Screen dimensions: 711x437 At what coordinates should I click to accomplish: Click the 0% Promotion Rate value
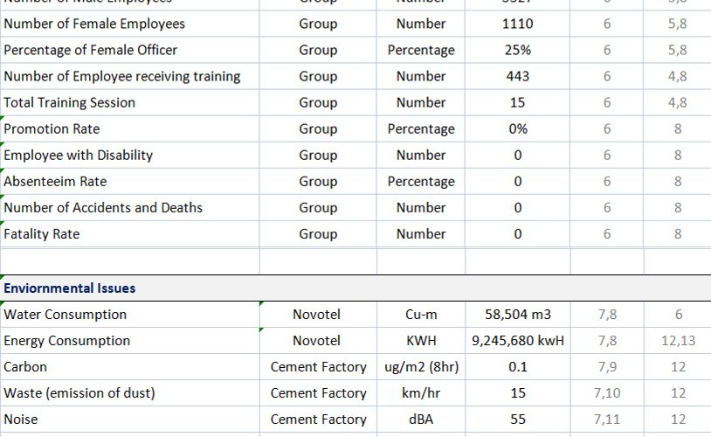[x=517, y=128]
